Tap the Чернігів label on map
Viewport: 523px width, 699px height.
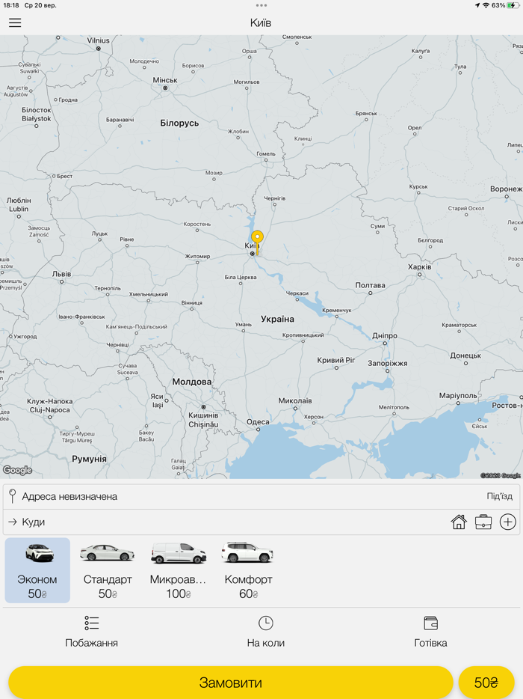click(x=275, y=198)
